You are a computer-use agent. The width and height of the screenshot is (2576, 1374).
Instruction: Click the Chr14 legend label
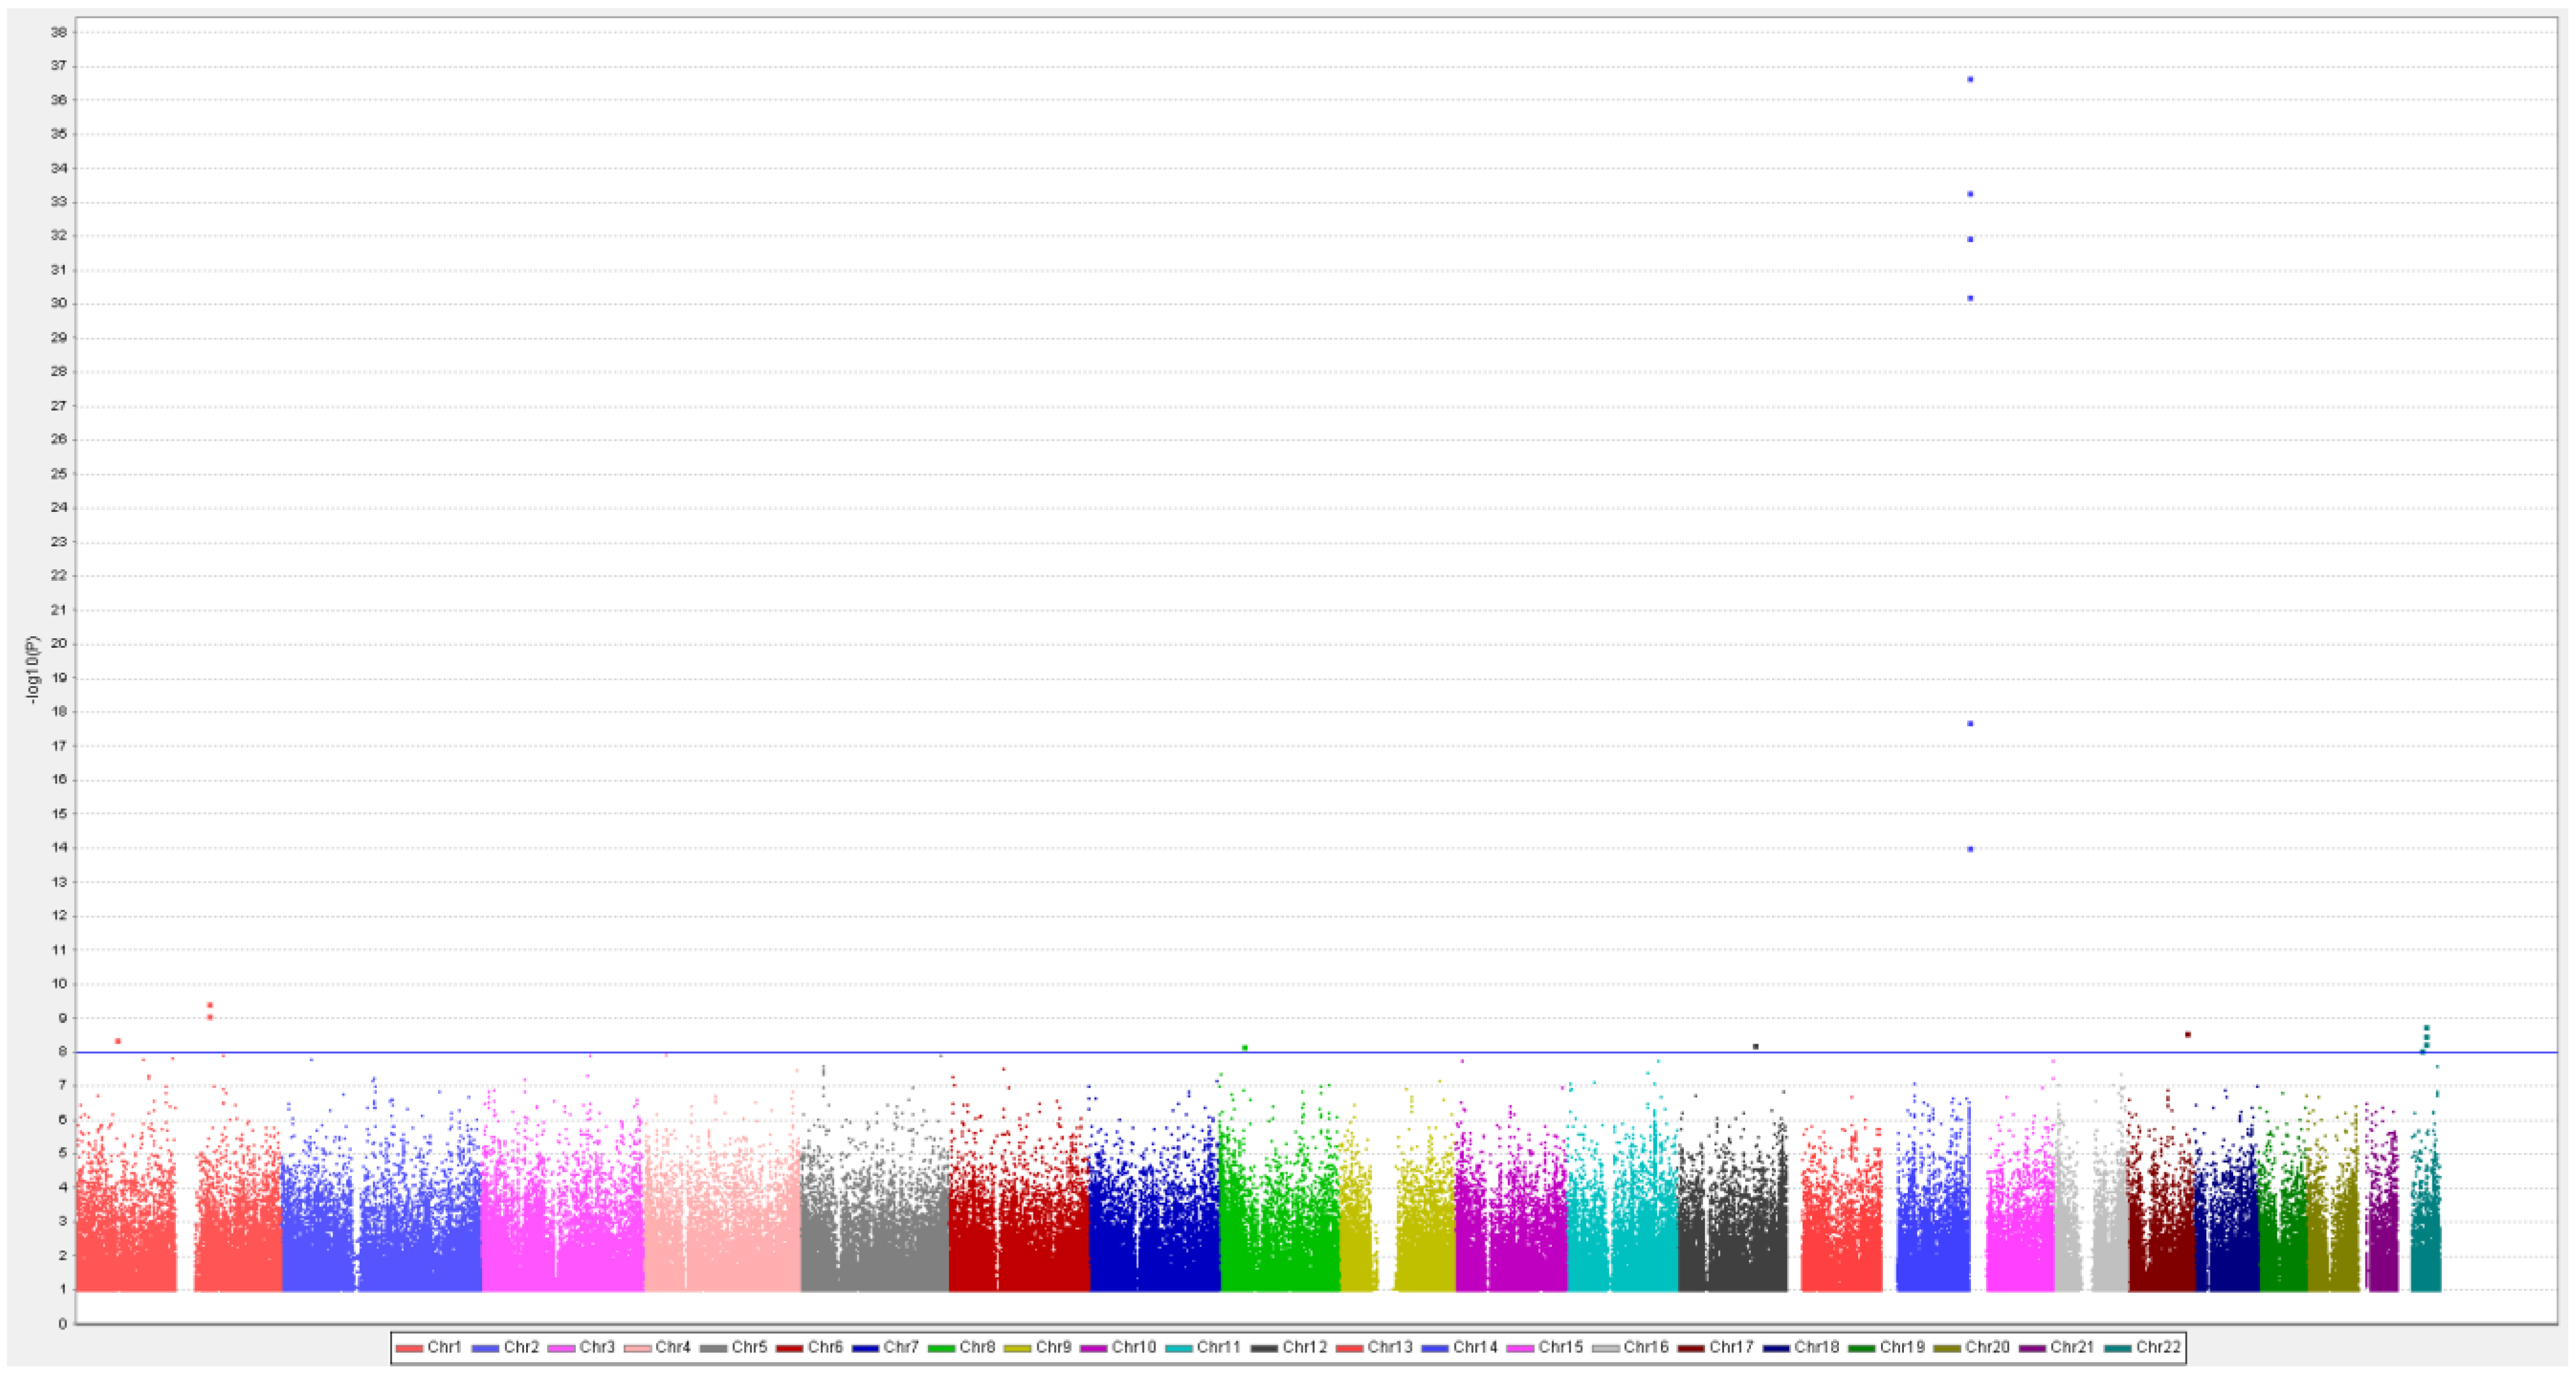tap(1475, 1347)
